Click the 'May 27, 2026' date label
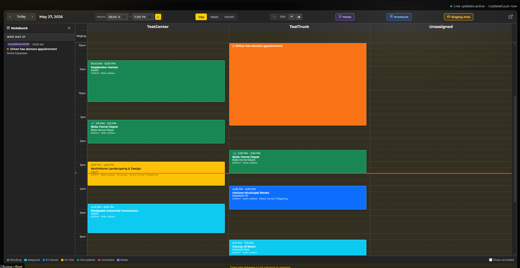Image resolution: width=520 pixels, height=268 pixels. click(51, 17)
